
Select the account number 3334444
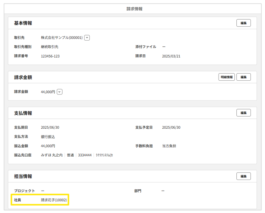pos(85,155)
